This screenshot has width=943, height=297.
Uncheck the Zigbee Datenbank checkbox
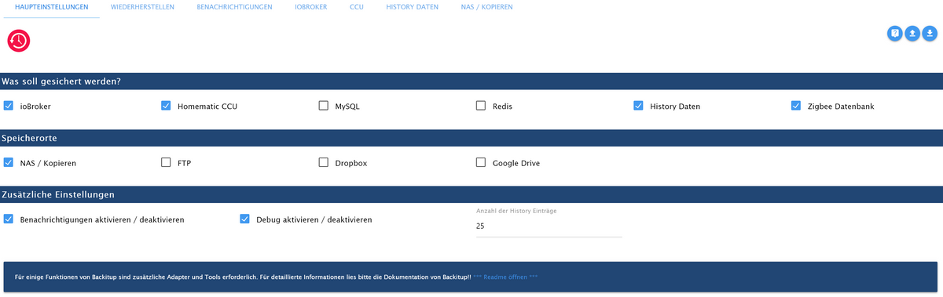pos(795,106)
